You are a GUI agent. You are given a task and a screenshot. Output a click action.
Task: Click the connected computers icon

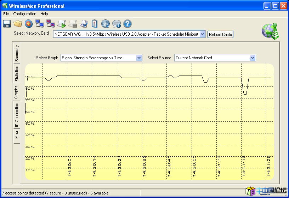40,24
